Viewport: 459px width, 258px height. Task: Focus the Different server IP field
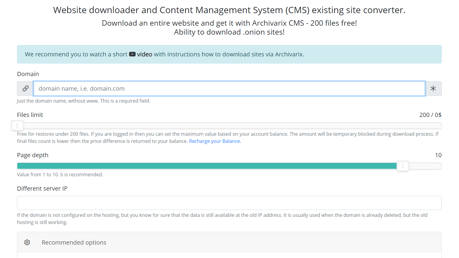pyautogui.click(x=229, y=203)
